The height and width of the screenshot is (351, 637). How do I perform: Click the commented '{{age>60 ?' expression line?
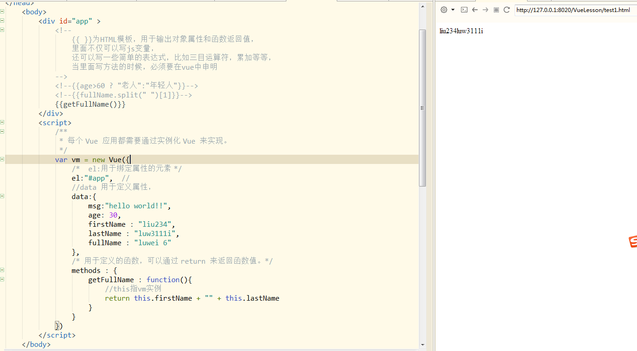(127, 86)
